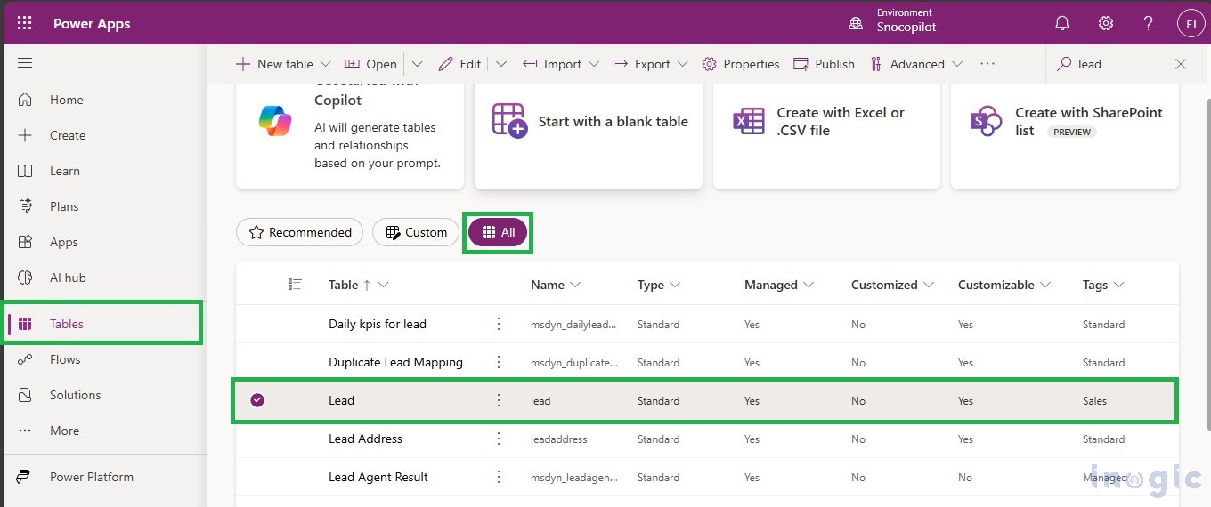Viewport: 1211px width, 507px height.
Task: Click Publish in the toolbar
Action: pyautogui.click(x=824, y=64)
